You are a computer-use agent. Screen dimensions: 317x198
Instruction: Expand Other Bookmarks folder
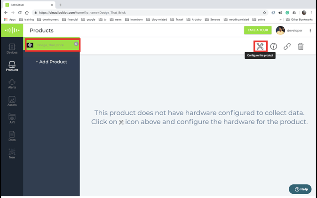300,20
